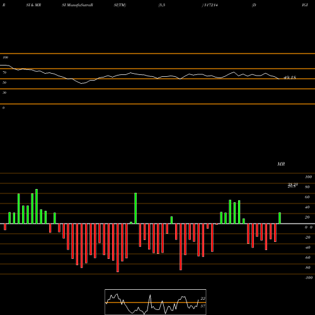This screenshot has width=315, height=315.
Task: Click the 40 label on MR axis
Action: 307,207
